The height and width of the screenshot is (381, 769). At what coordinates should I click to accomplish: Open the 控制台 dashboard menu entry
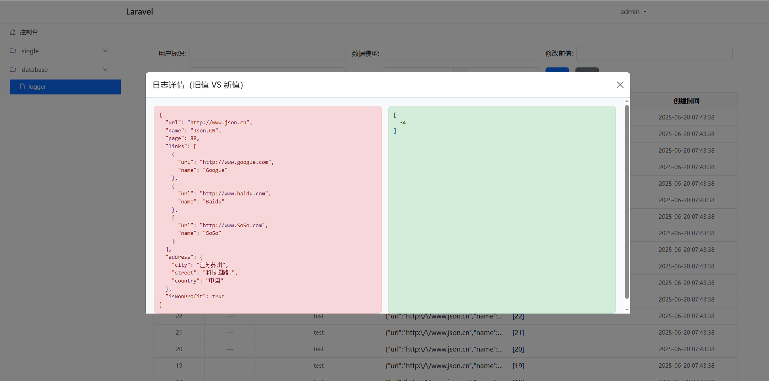(x=29, y=32)
